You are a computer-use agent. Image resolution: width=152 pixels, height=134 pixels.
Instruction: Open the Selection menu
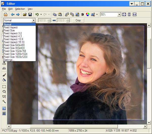[20, 9]
